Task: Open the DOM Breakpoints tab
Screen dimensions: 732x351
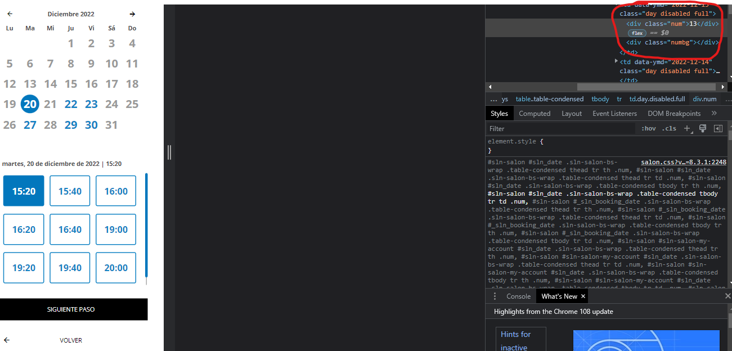Action: (x=674, y=113)
